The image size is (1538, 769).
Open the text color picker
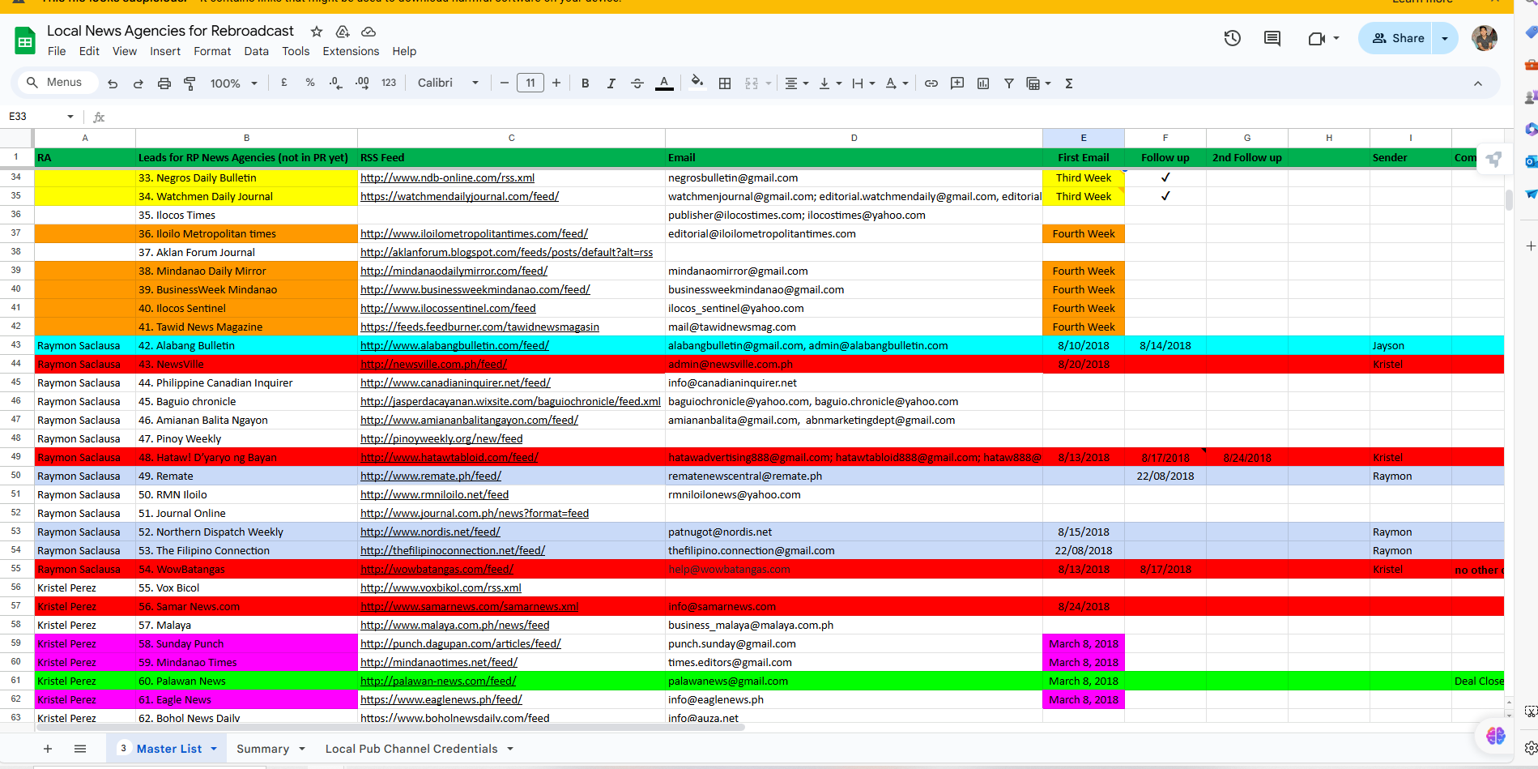pyautogui.click(x=664, y=83)
